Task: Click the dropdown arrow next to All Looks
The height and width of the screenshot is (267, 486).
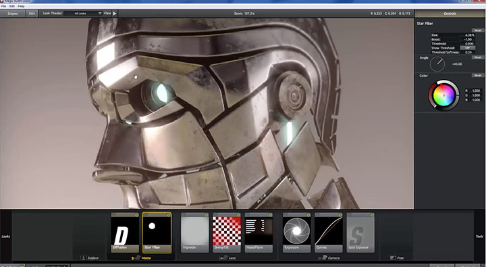Action: click(100, 14)
